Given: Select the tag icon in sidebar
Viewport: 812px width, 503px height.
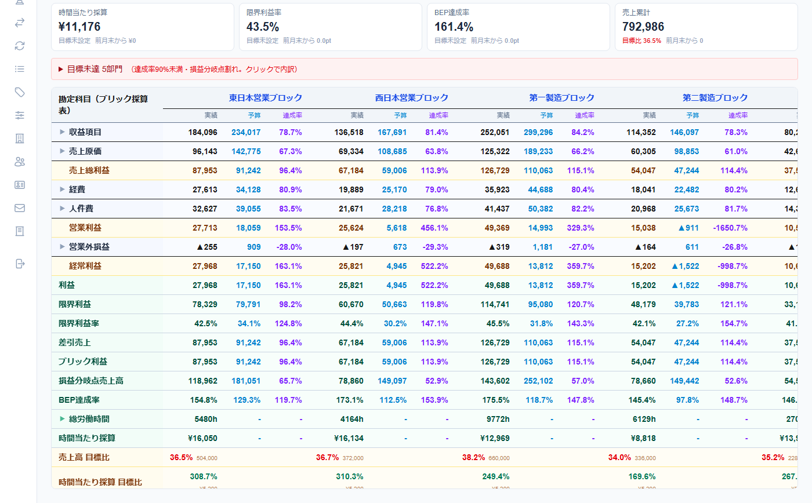Looking at the screenshot, I should coord(20,92).
